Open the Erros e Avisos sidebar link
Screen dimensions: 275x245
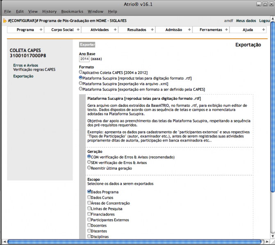tap(26, 65)
